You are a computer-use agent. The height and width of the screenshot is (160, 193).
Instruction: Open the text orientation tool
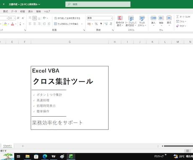45,18
